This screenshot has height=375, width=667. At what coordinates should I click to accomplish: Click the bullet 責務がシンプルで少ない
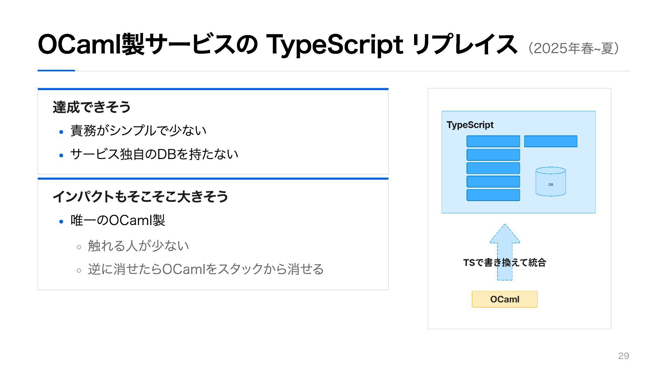click(x=138, y=131)
